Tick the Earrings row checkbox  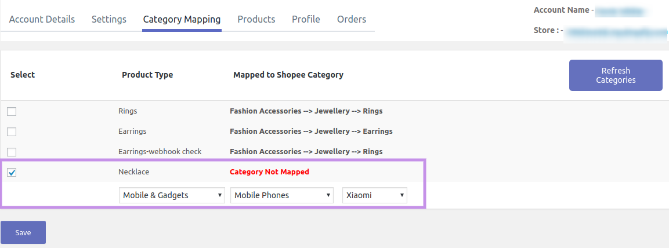(x=12, y=132)
